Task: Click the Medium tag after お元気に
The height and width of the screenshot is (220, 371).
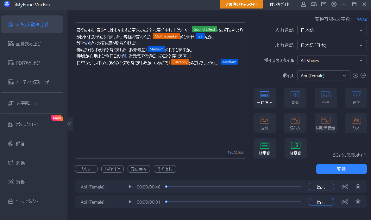Action: 156,49
